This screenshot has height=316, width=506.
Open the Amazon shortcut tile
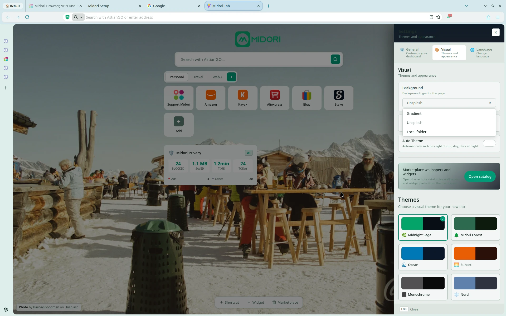[211, 98]
